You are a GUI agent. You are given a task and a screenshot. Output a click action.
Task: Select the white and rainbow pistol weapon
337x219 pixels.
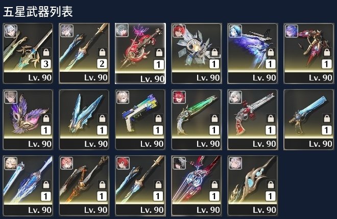click(x=140, y=120)
